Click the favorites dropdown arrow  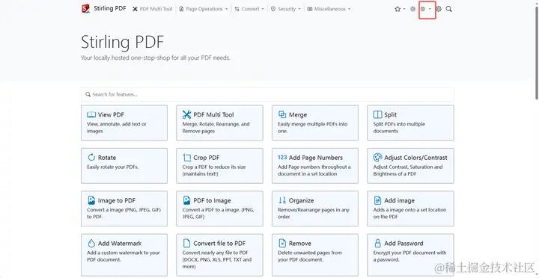404,9
